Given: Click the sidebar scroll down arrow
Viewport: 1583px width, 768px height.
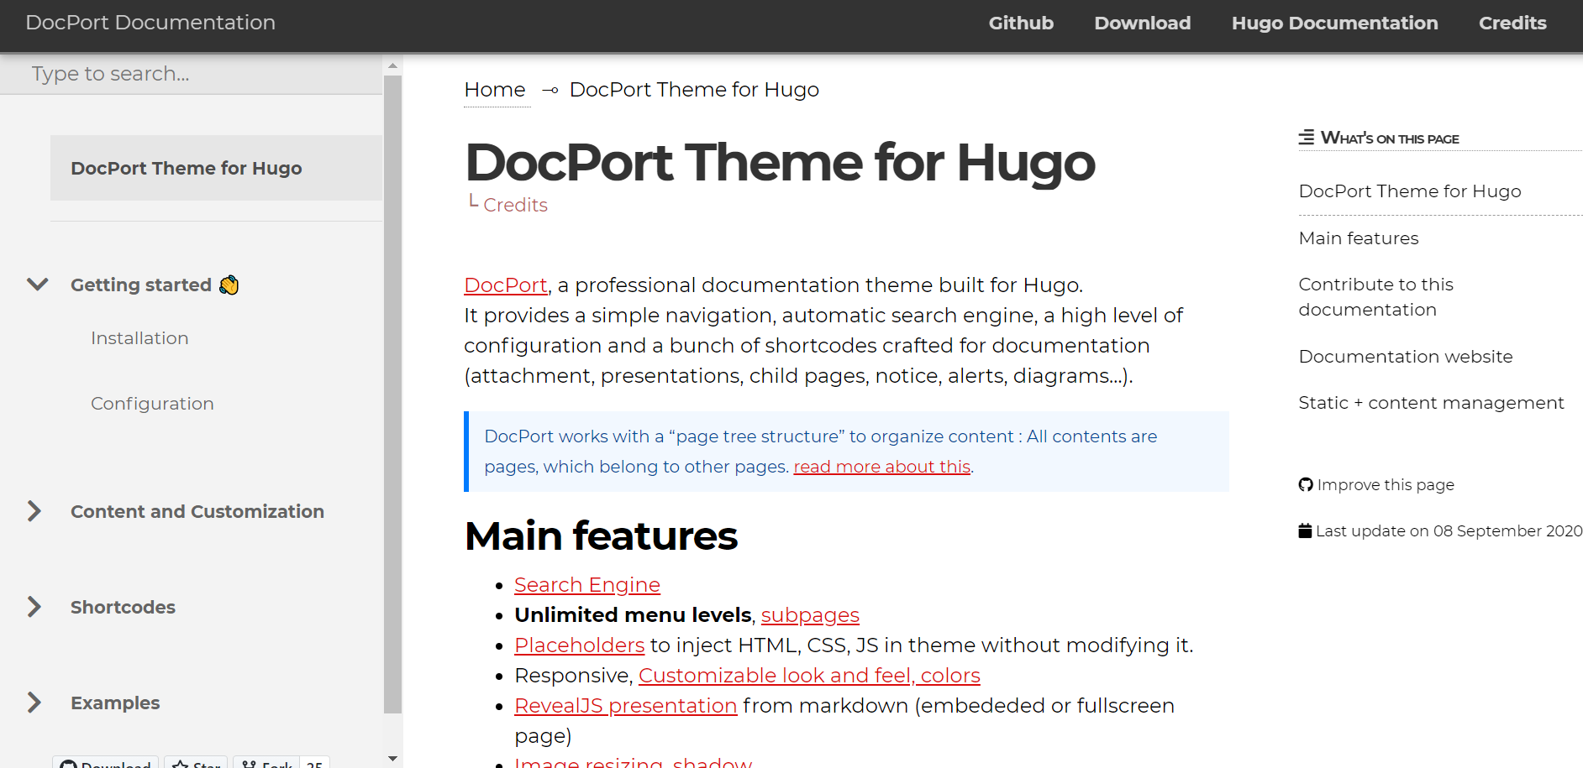Looking at the screenshot, I should pos(392,758).
